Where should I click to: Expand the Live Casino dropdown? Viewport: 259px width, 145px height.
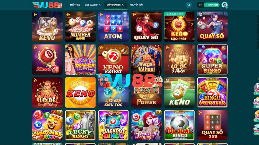point(93,5)
